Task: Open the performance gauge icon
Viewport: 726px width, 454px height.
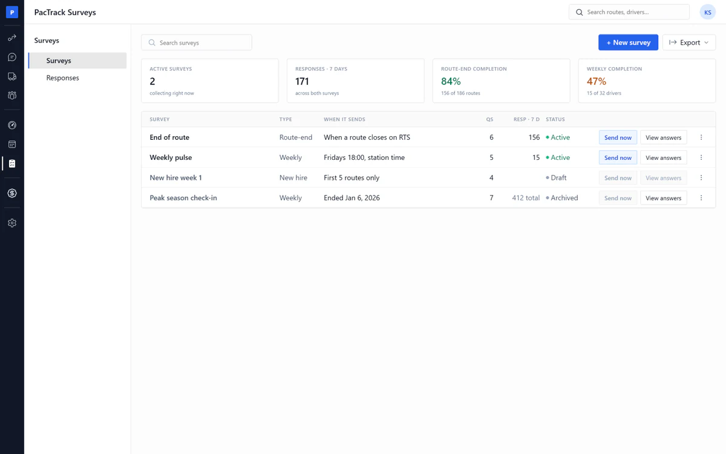Action: (12, 125)
